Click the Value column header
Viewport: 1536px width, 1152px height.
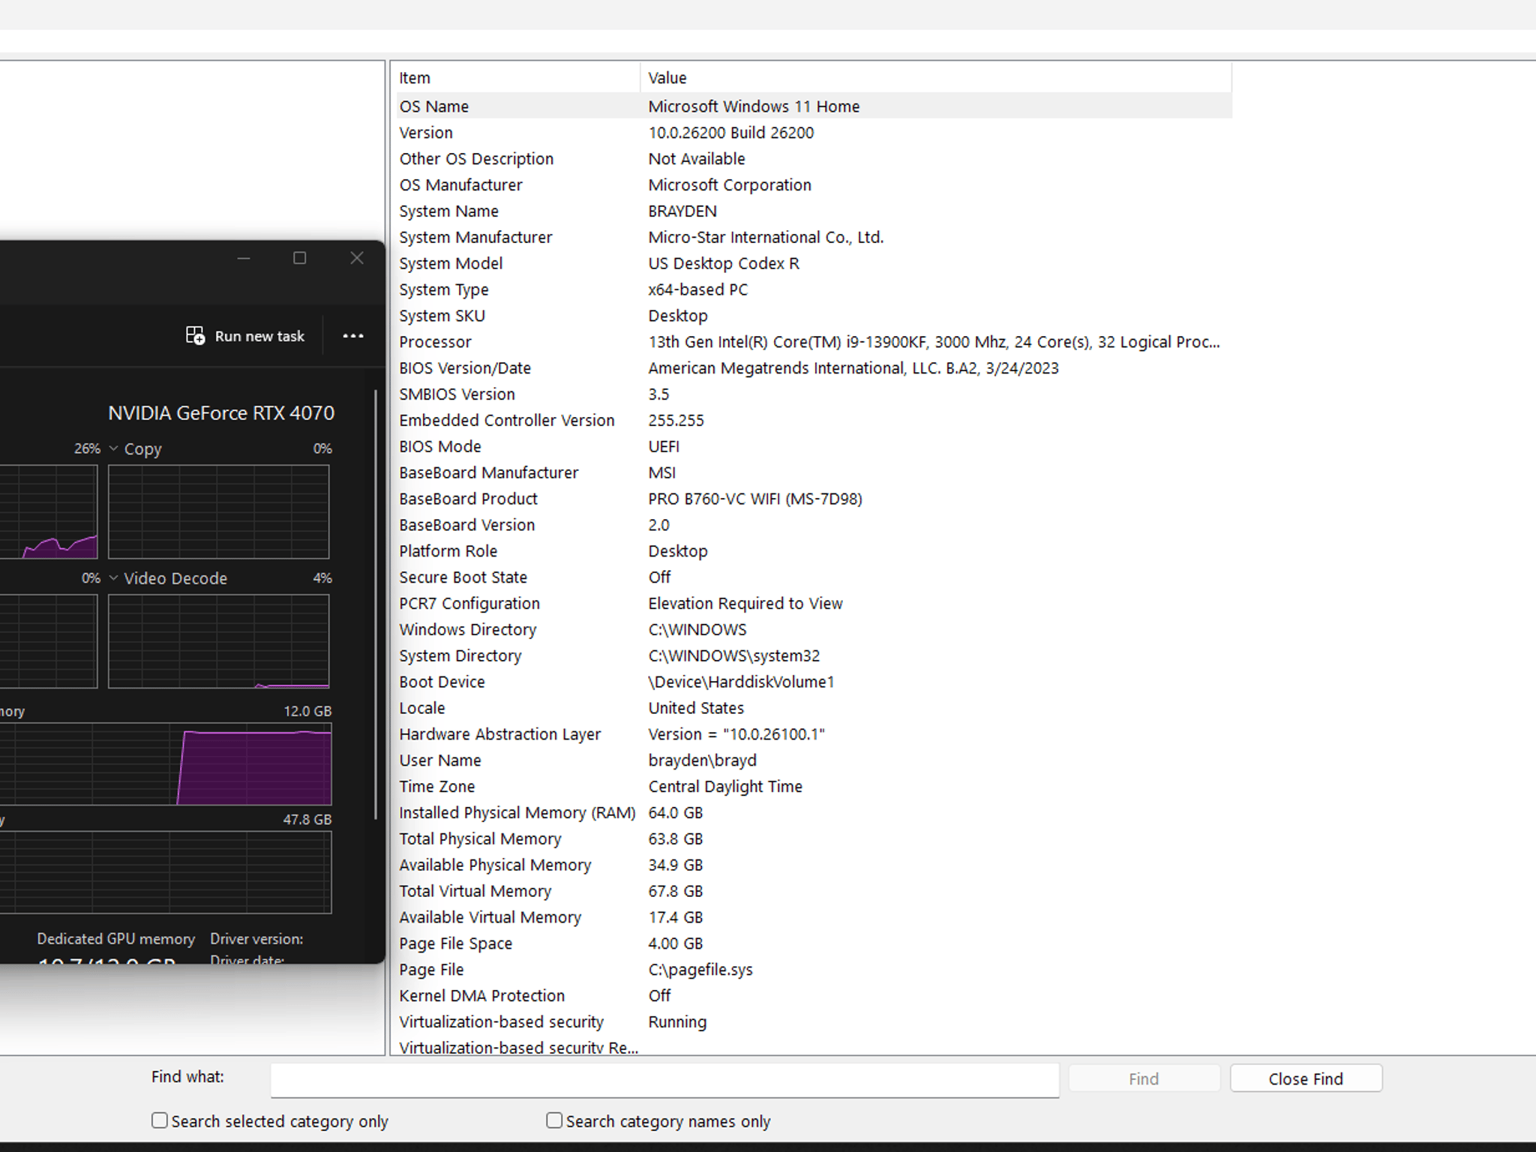point(936,77)
